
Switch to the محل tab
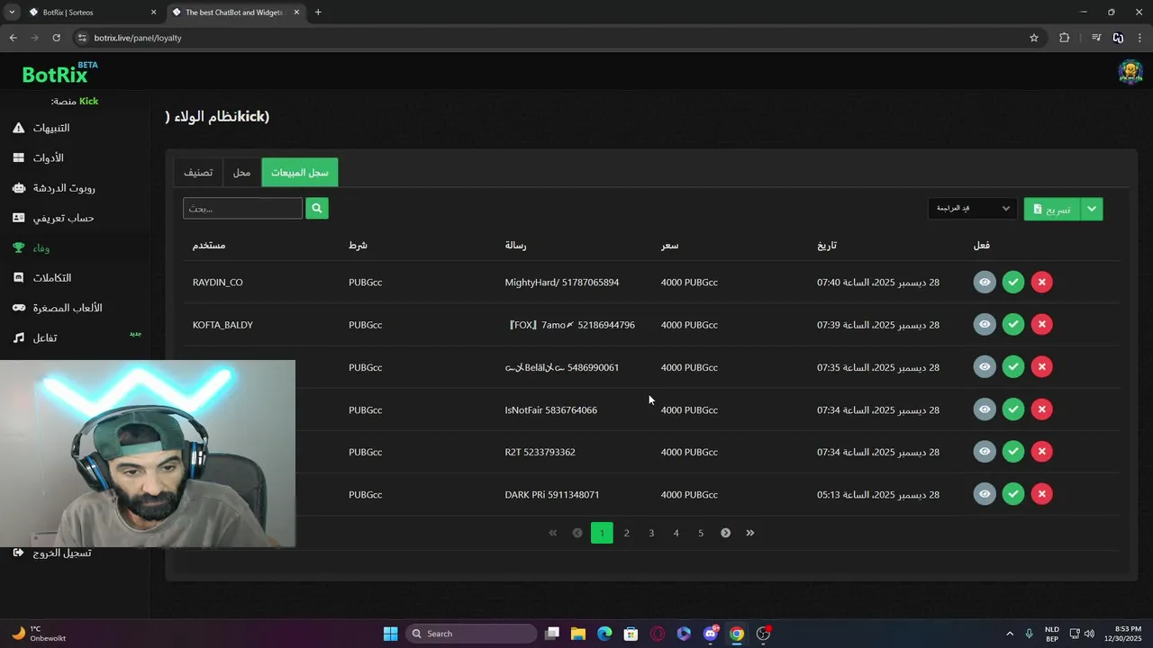click(241, 172)
